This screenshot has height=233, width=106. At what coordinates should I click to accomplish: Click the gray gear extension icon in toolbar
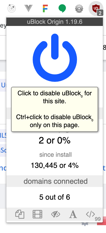[79, 8]
